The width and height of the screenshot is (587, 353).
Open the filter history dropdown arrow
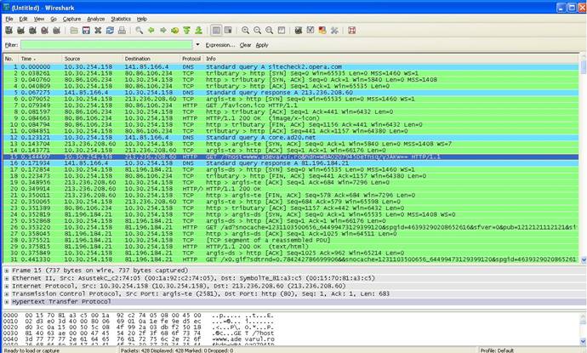[197, 44]
